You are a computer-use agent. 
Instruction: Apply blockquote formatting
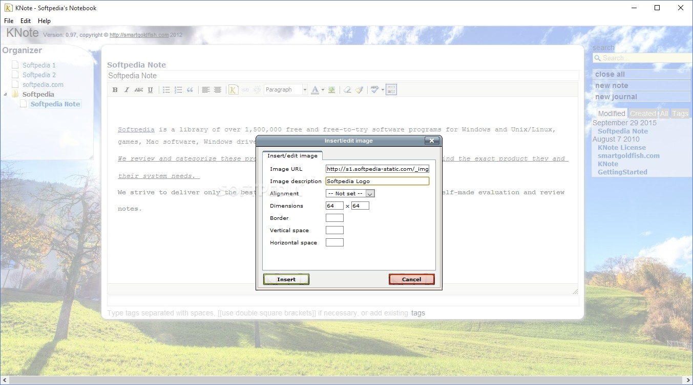coord(190,90)
